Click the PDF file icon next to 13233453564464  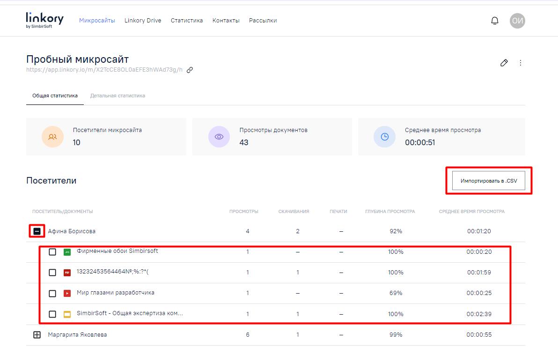(67, 272)
